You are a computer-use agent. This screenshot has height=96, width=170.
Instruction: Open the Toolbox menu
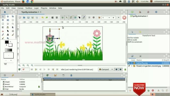point(29,8)
